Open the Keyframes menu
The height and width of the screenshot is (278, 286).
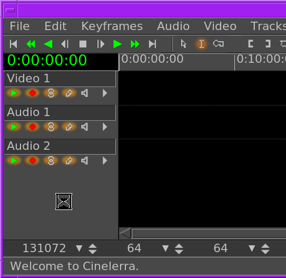112,26
